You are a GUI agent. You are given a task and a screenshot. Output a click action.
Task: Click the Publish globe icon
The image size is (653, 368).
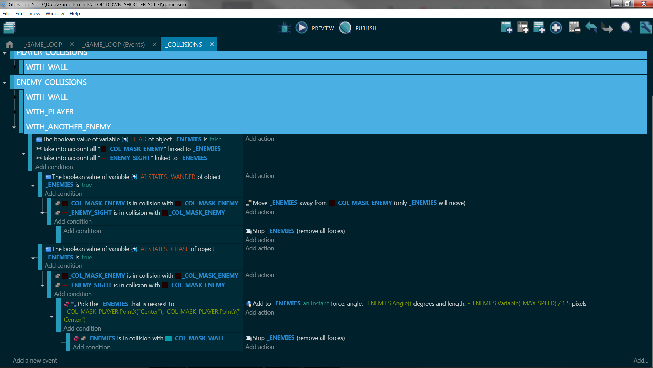[x=345, y=28]
